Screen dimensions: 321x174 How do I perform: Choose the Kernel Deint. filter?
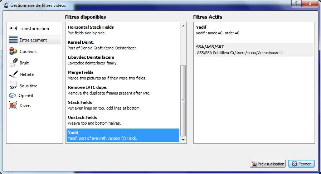(123, 45)
